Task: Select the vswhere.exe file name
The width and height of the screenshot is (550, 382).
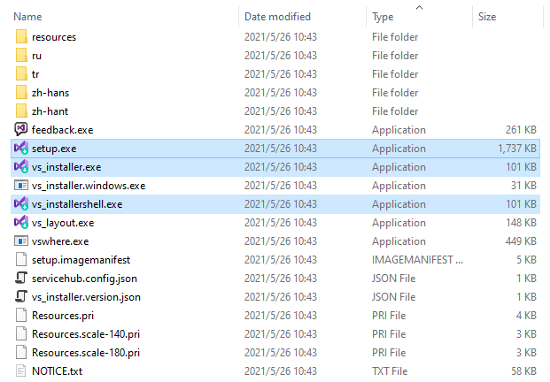Action: tap(60, 241)
